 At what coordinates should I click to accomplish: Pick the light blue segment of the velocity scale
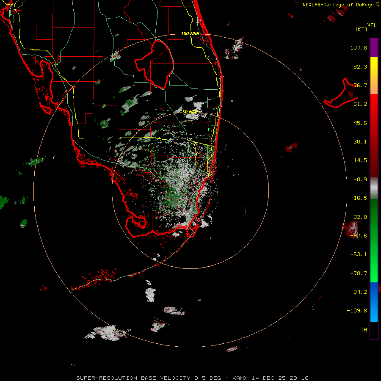point(374,312)
